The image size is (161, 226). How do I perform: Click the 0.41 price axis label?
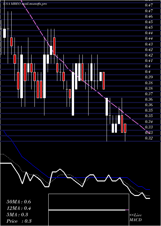pyautogui.click(x=149, y=61)
